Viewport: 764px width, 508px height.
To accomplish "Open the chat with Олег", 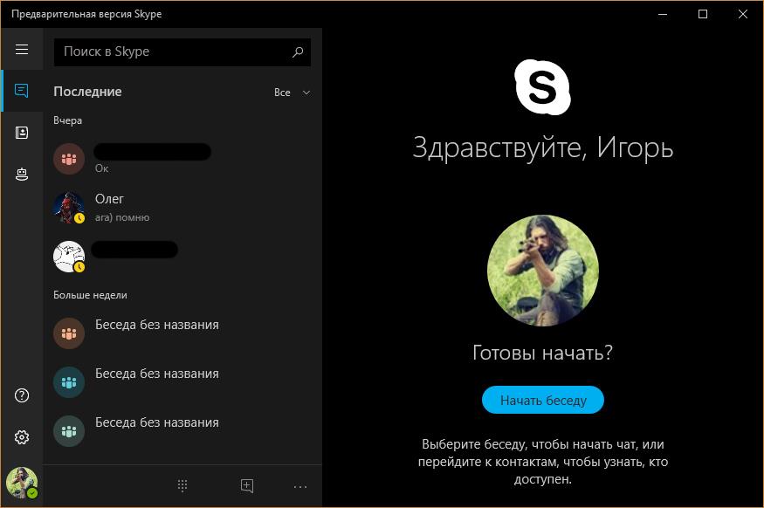I will [175, 207].
